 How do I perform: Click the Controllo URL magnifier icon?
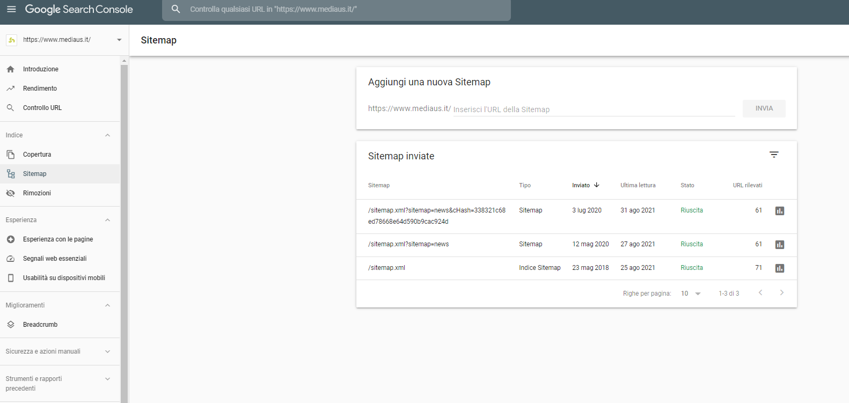click(10, 108)
